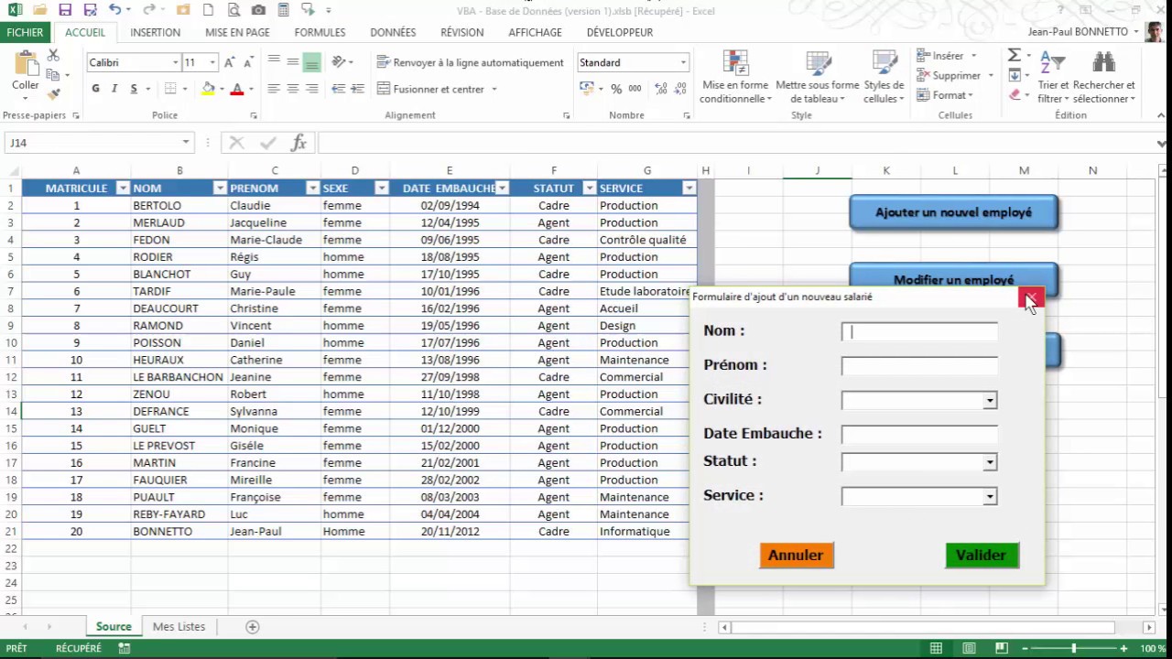Switch to the Mes Listes sheet tab

pyautogui.click(x=179, y=627)
